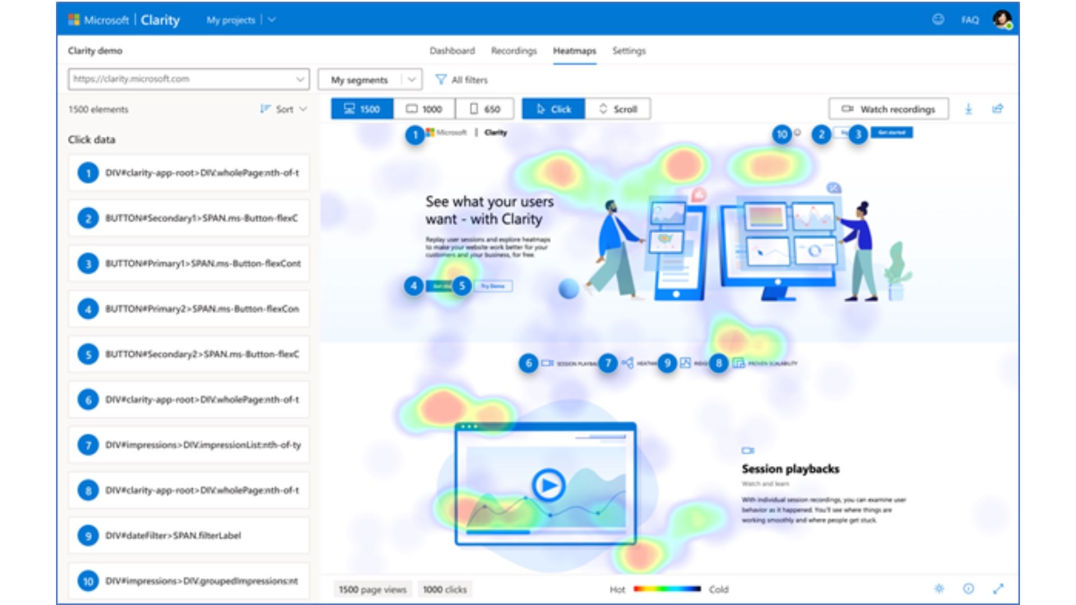This screenshot has width=1076, height=605.
Task: Open the heatmap info icon
Action: coord(968,589)
